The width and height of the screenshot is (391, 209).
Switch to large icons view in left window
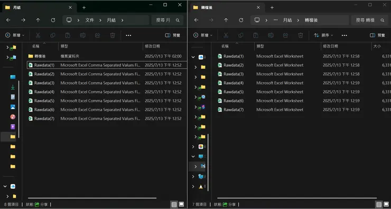[x=182, y=205]
